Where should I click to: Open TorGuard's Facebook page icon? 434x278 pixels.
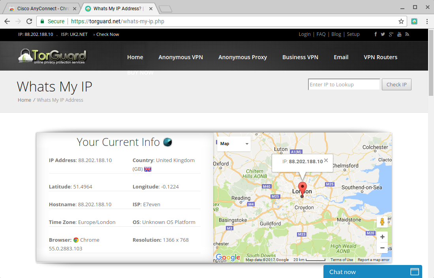point(376,34)
